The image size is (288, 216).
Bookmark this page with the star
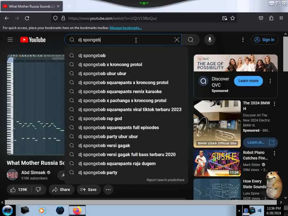(233, 18)
